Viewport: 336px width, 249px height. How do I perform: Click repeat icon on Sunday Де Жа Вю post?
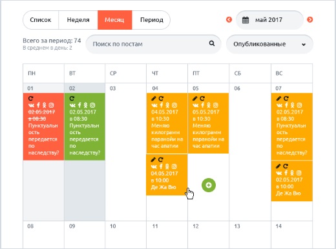click(x=286, y=166)
